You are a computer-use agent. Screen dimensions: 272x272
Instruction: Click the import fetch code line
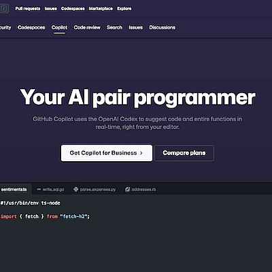(x=45, y=216)
